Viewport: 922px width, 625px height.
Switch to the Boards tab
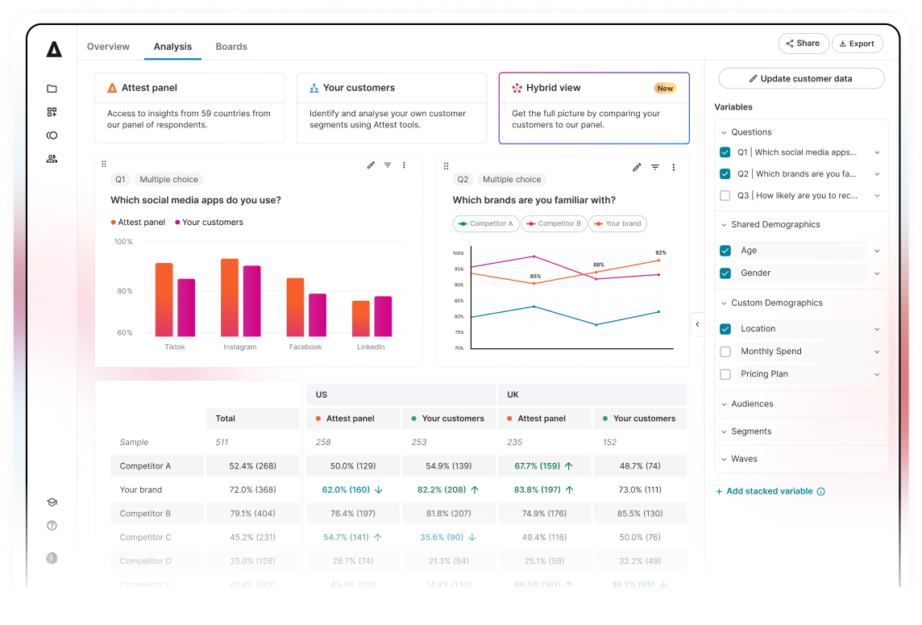[x=231, y=46]
